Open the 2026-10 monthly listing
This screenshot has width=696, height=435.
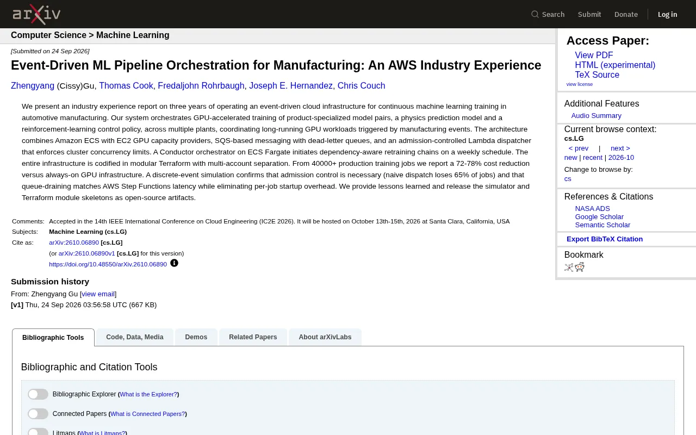tap(621, 158)
